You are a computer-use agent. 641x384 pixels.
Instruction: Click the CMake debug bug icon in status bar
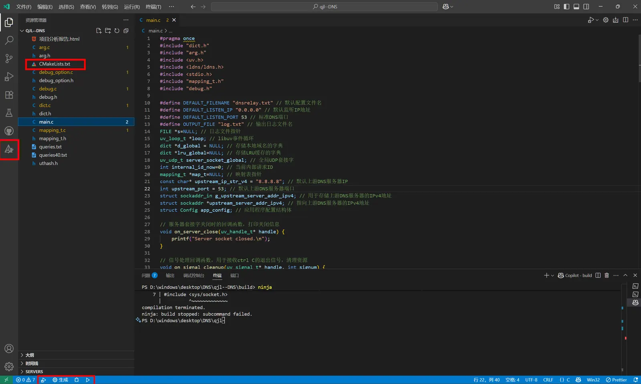pyautogui.click(x=77, y=380)
